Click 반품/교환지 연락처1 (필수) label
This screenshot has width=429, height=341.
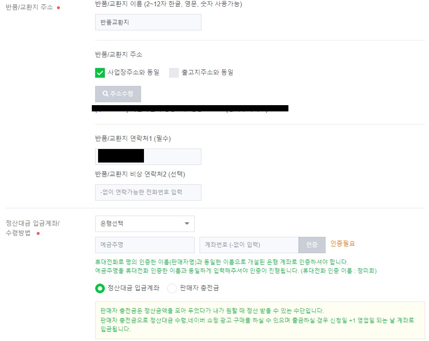[x=133, y=138]
